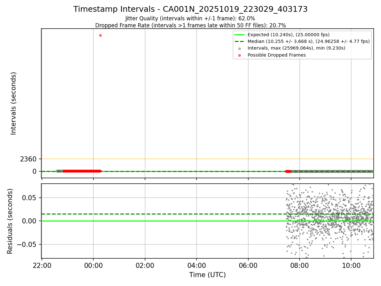Click the 2360 tick label on the y-axis

click(x=28, y=159)
